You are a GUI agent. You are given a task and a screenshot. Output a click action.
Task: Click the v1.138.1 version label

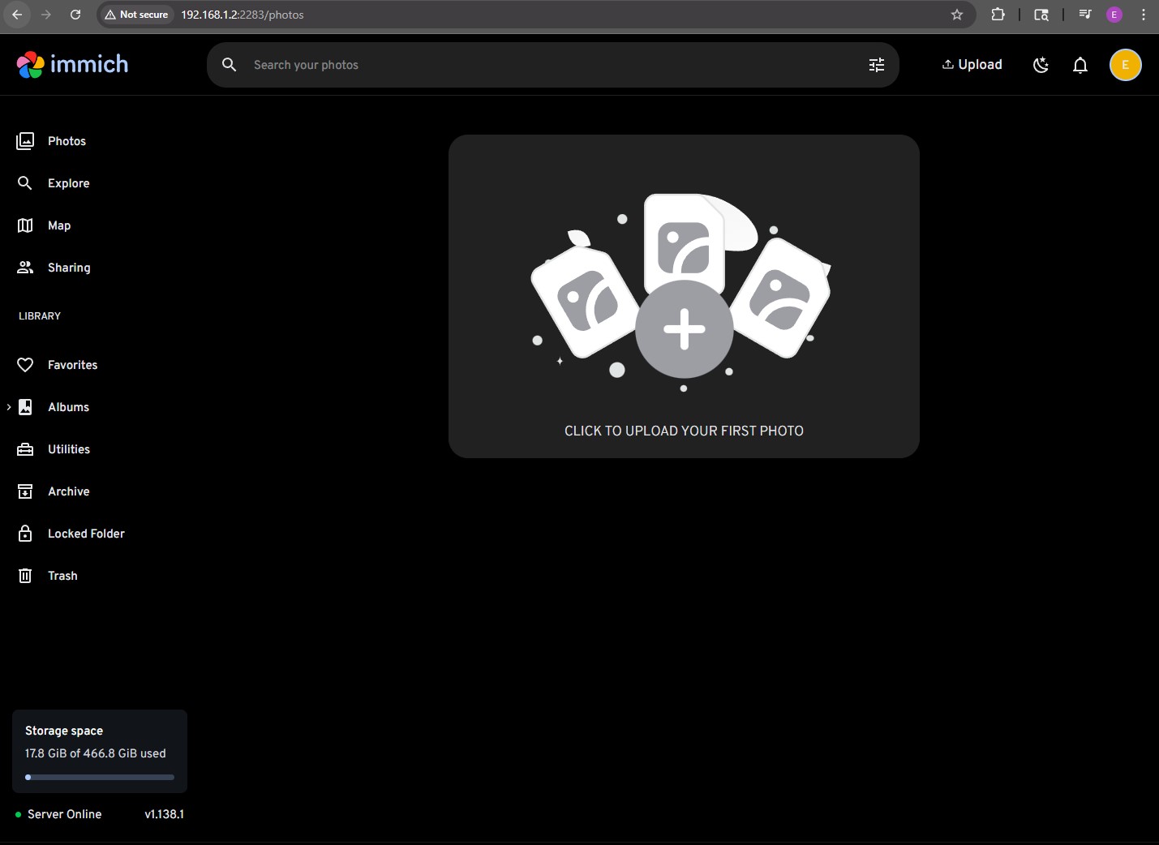coord(164,814)
